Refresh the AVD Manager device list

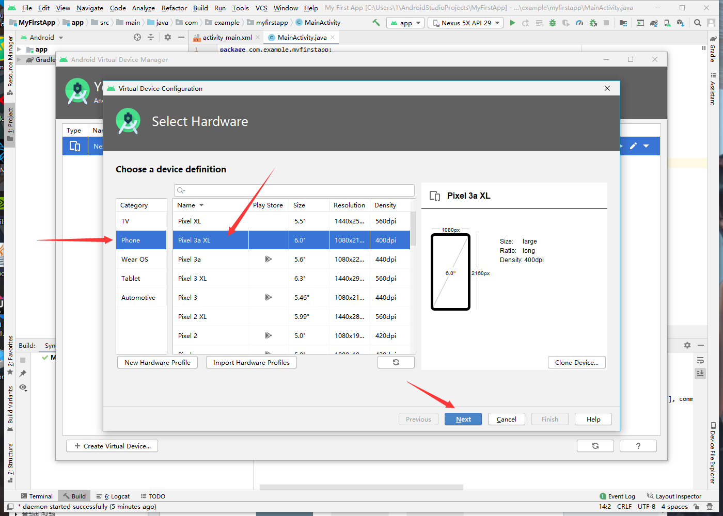pos(595,446)
